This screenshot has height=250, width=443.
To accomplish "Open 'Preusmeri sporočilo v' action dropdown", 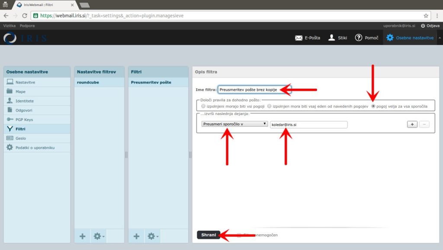I will tap(234, 124).
